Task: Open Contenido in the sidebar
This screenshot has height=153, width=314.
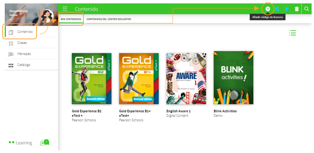Action: click(25, 32)
